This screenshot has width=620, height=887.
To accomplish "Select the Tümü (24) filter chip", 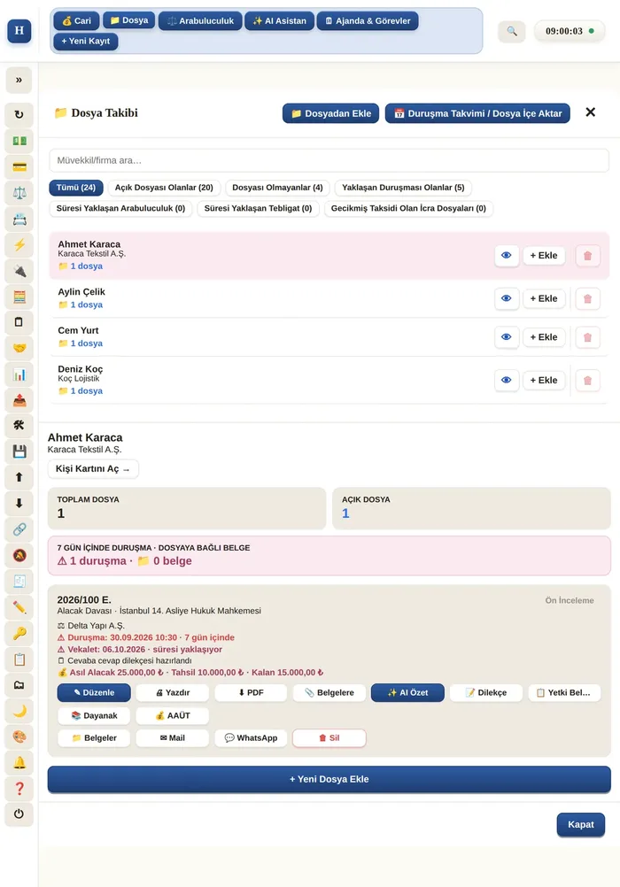I will [76, 188].
